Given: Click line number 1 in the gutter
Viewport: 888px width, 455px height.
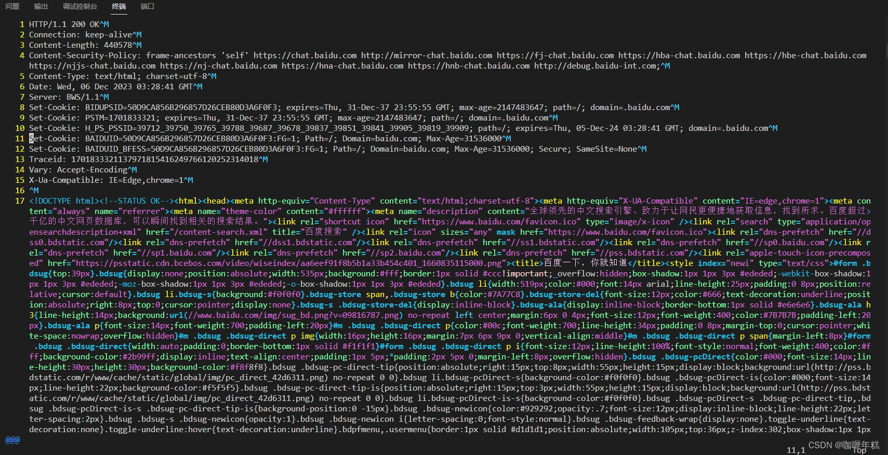Looking at the screenshot, I should pos(22,24).
